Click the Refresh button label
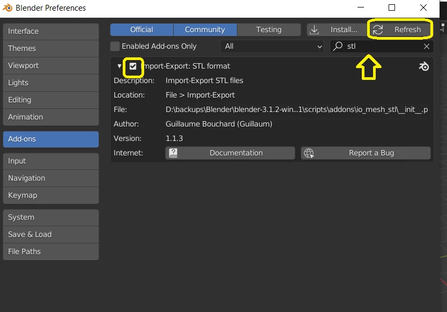447x312 pixels. (407, 29)
